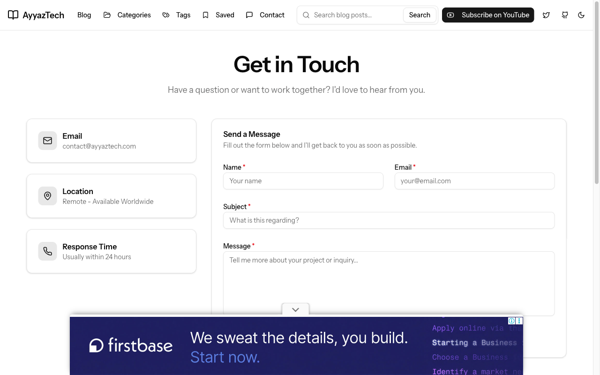Click the location pin icon
The width and height of the screenshot is (600, 375).
click(47, 196)
